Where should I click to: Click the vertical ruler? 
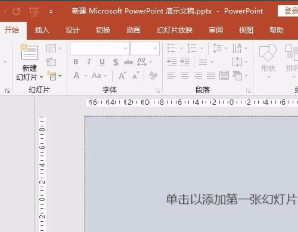point(42,174)
